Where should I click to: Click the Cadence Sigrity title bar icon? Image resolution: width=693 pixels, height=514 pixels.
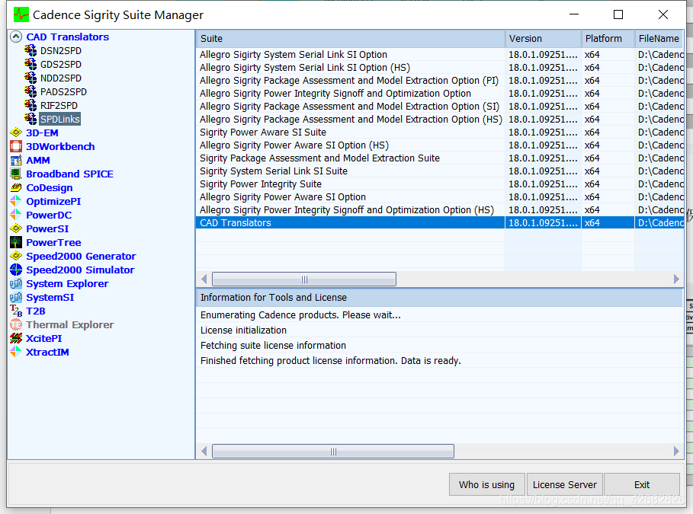[21, 14]
